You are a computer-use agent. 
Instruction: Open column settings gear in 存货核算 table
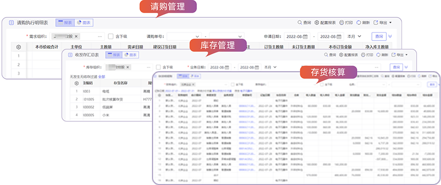coord(159,95)
